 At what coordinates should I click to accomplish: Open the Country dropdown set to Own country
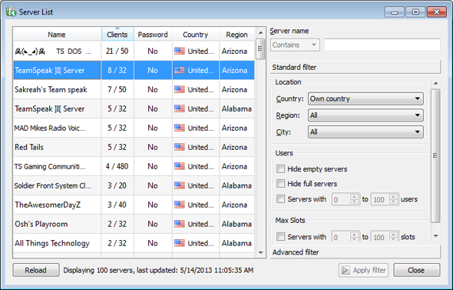365,98
